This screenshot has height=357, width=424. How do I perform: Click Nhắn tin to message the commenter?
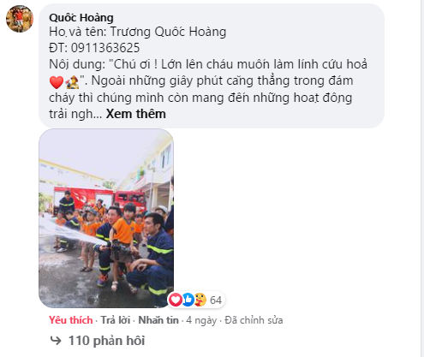(x=158, y=320)
